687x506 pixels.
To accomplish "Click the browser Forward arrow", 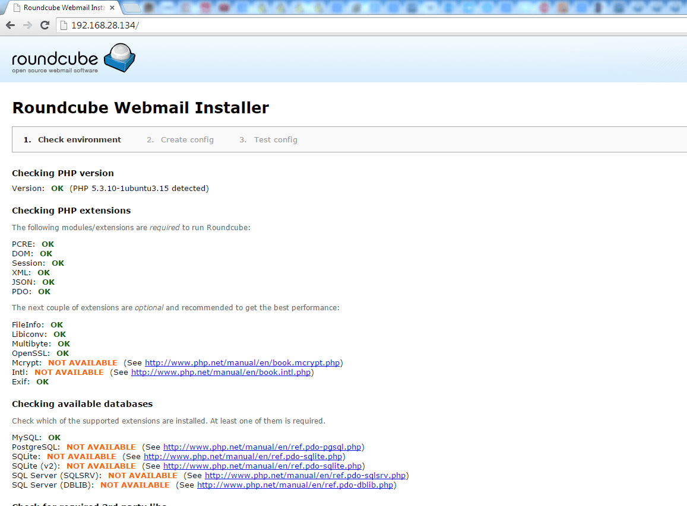I will click(27, 26).
